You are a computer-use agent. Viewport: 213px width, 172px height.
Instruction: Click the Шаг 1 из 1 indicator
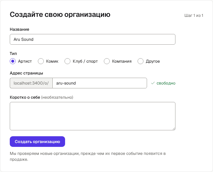pyautogui.click(x=194, y=15)
